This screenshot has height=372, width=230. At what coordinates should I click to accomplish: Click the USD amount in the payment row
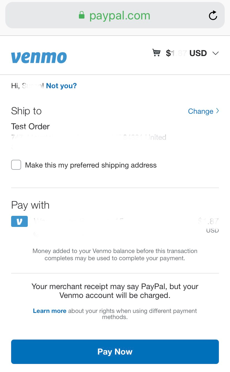(209, 224)
